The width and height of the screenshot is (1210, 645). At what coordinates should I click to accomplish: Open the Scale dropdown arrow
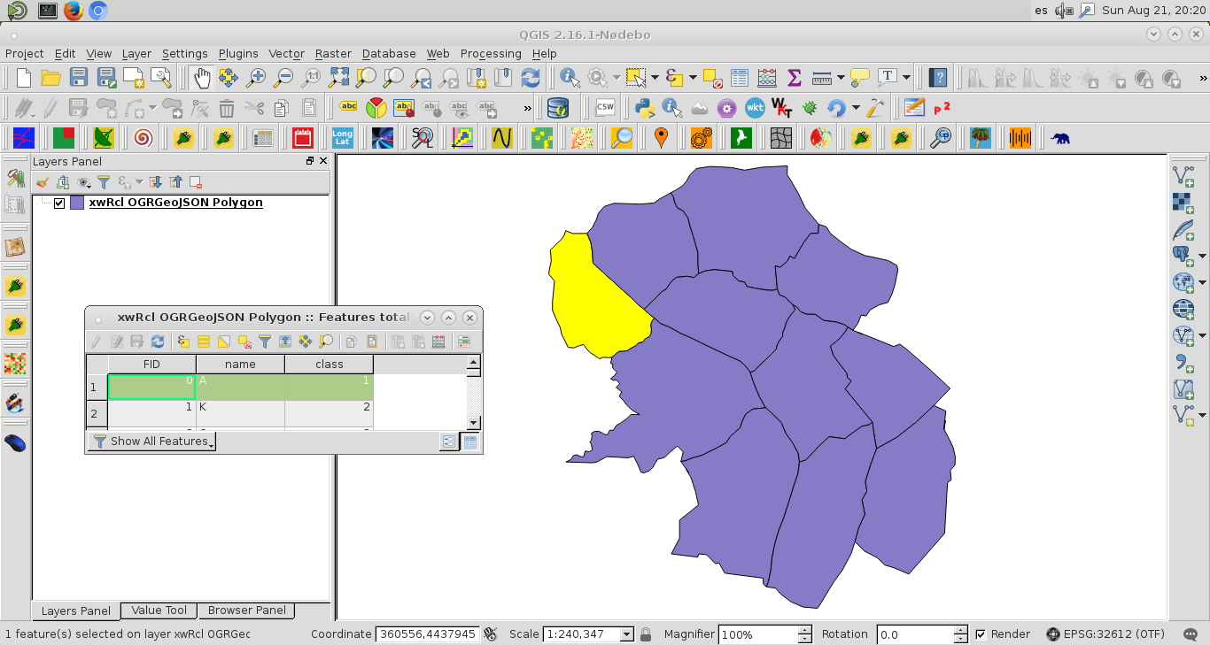tap(626, 634)
